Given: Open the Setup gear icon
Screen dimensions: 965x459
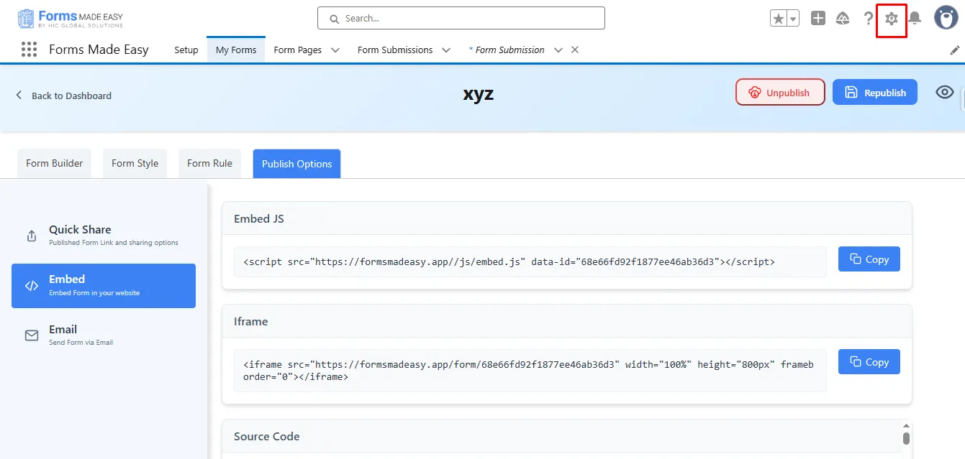Looking at the screenshot, I should tap(891, 19).
